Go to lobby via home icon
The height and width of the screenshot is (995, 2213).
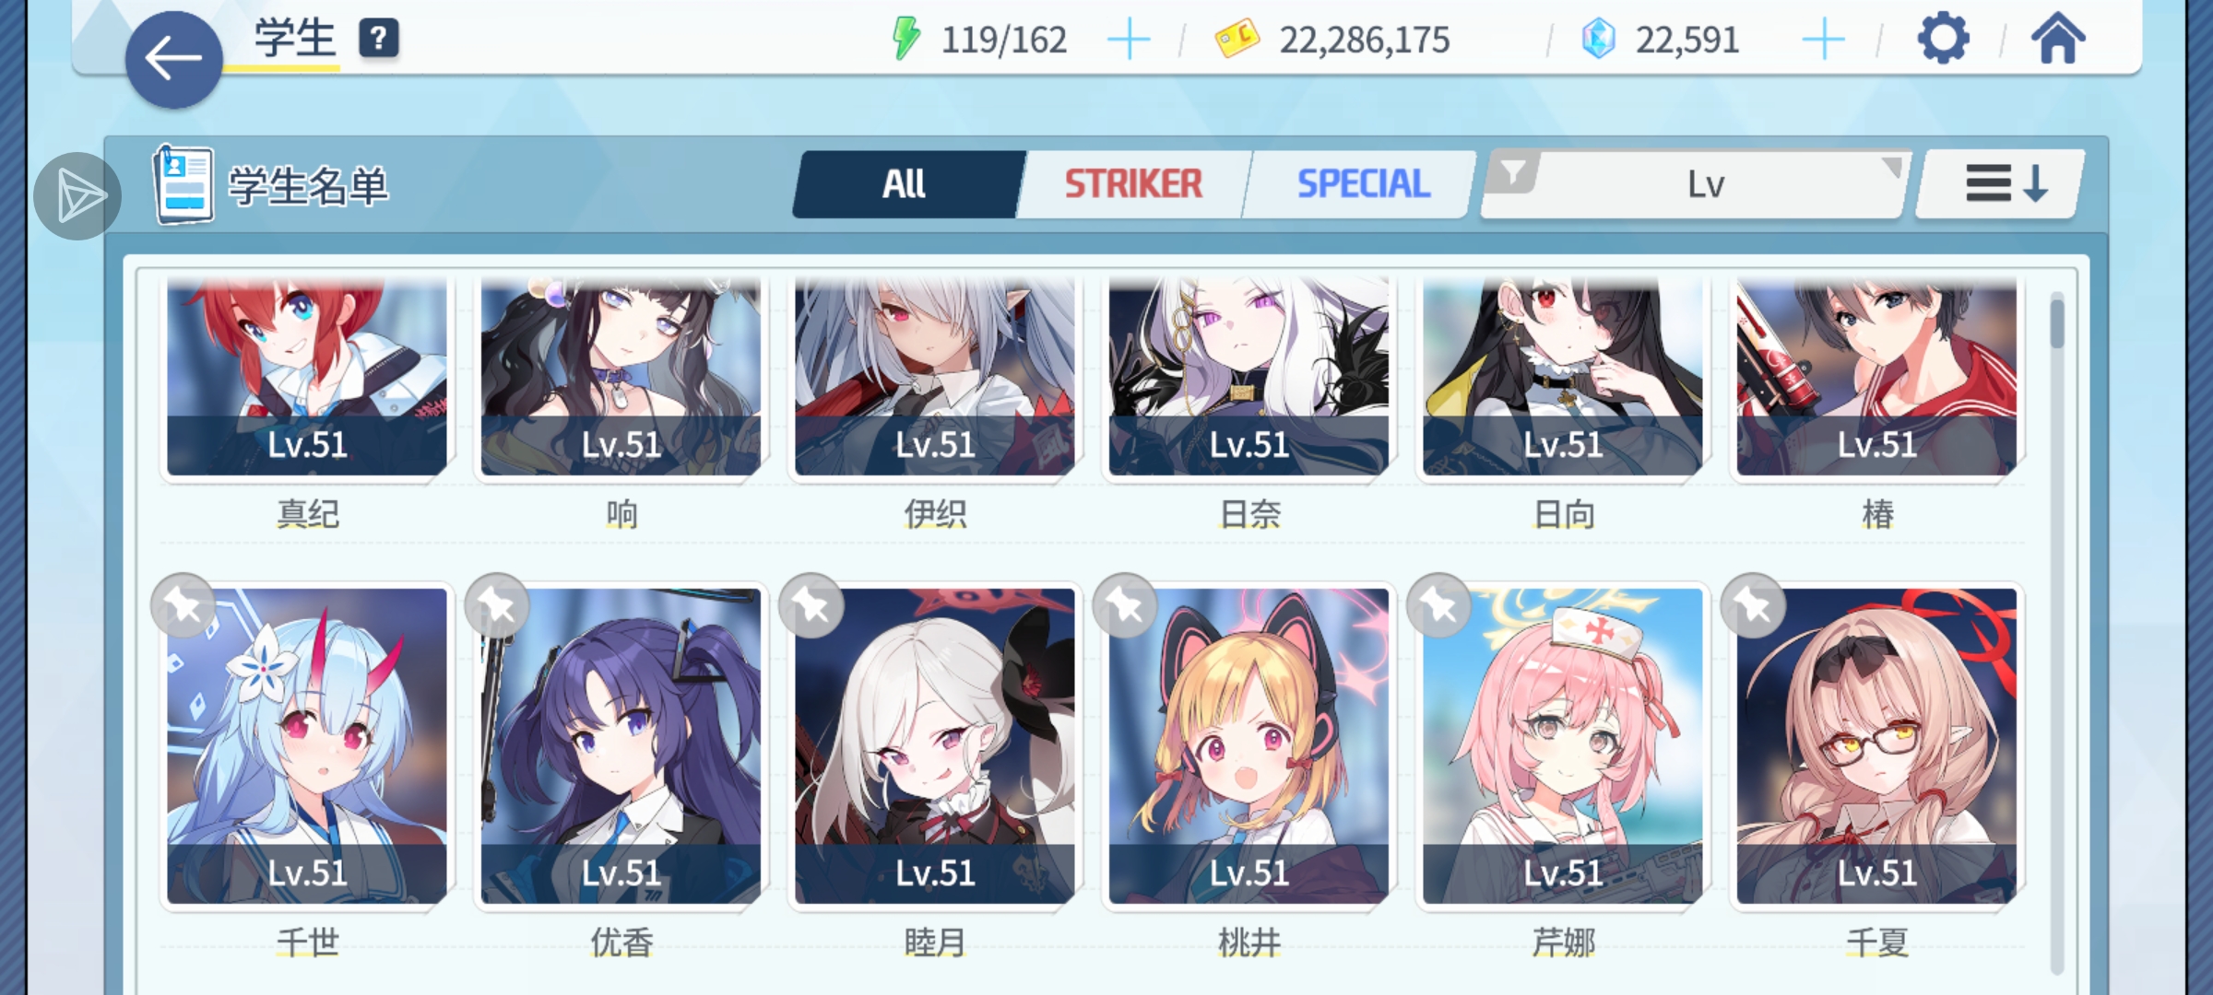[2057, 39]
